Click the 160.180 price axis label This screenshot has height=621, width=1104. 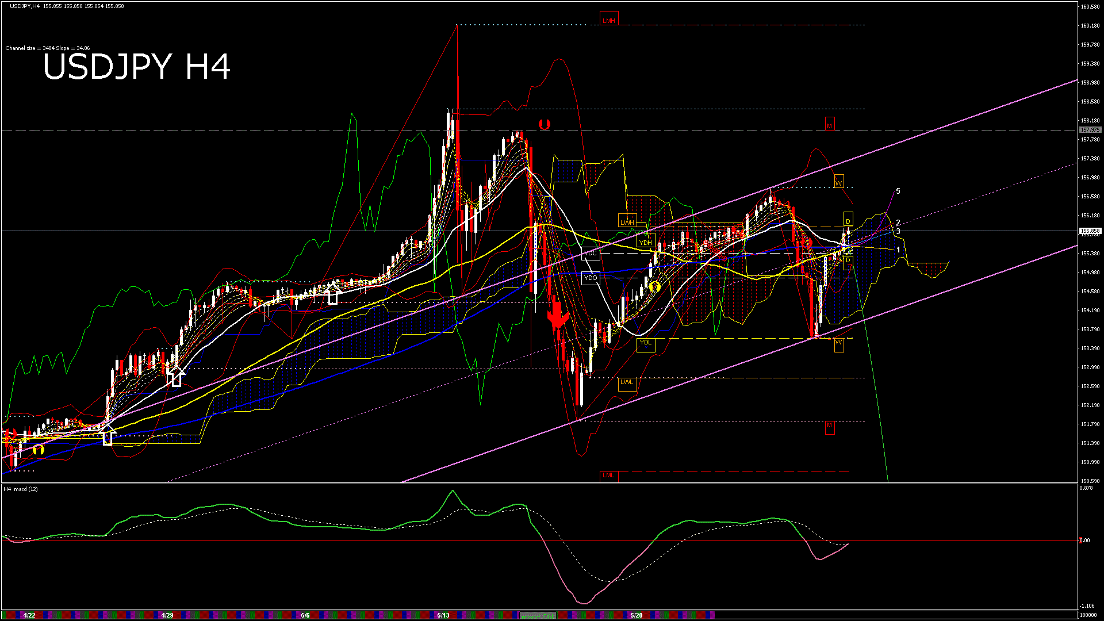click(1090, 26)
